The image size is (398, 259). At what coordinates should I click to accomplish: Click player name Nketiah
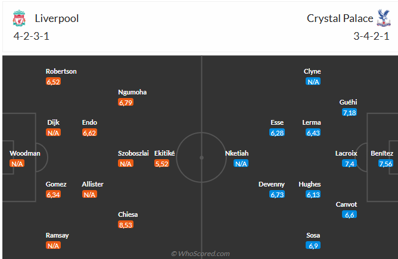[237, 153]
